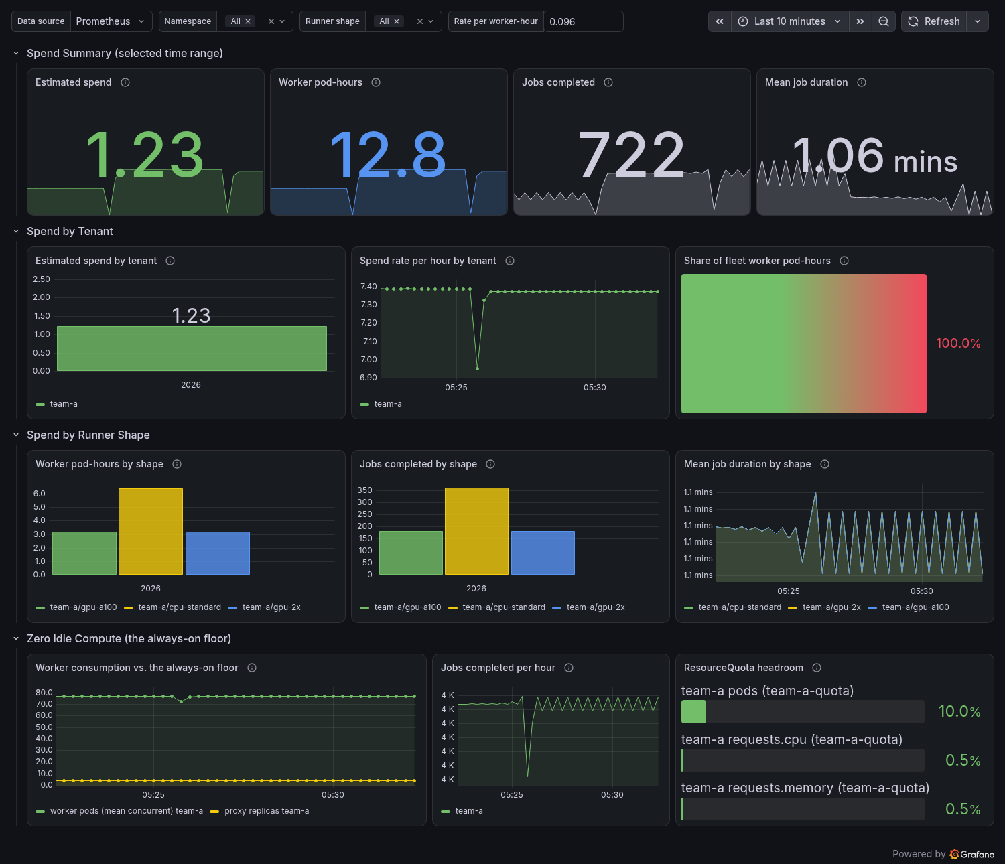This screenshot has width=1005, height=864.
Task: Click the green team-a bar in Estimated spend
Action: [x=192, y=348]
